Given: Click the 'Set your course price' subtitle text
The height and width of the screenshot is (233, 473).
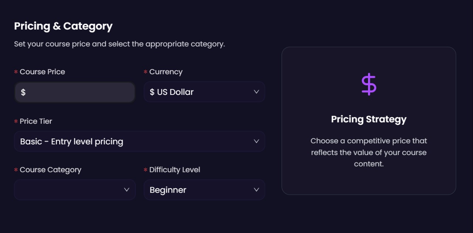Looking at the screenshot, I should pos(119,44).
